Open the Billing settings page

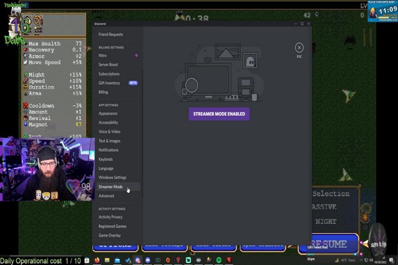[x=103, y=92]
